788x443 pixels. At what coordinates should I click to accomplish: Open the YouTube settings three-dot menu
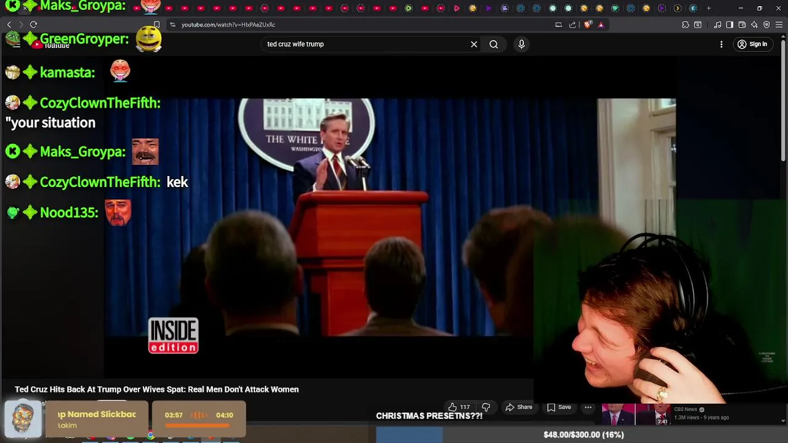click(x=722, y=44)
